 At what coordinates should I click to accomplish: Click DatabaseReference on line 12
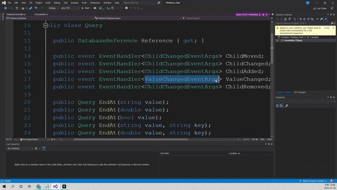pyautogui.click(x=107, y=41)
